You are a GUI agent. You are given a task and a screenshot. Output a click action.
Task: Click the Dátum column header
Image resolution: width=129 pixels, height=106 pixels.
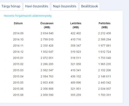coord(18,23)
